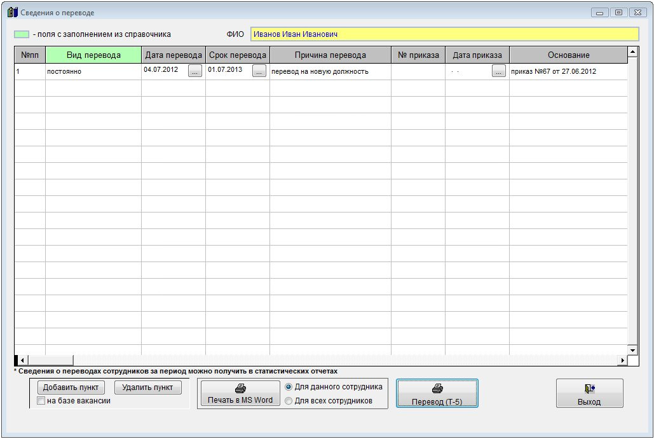Click the Удалить пункт button
The image size is (654, 439).
pos(147,387)
